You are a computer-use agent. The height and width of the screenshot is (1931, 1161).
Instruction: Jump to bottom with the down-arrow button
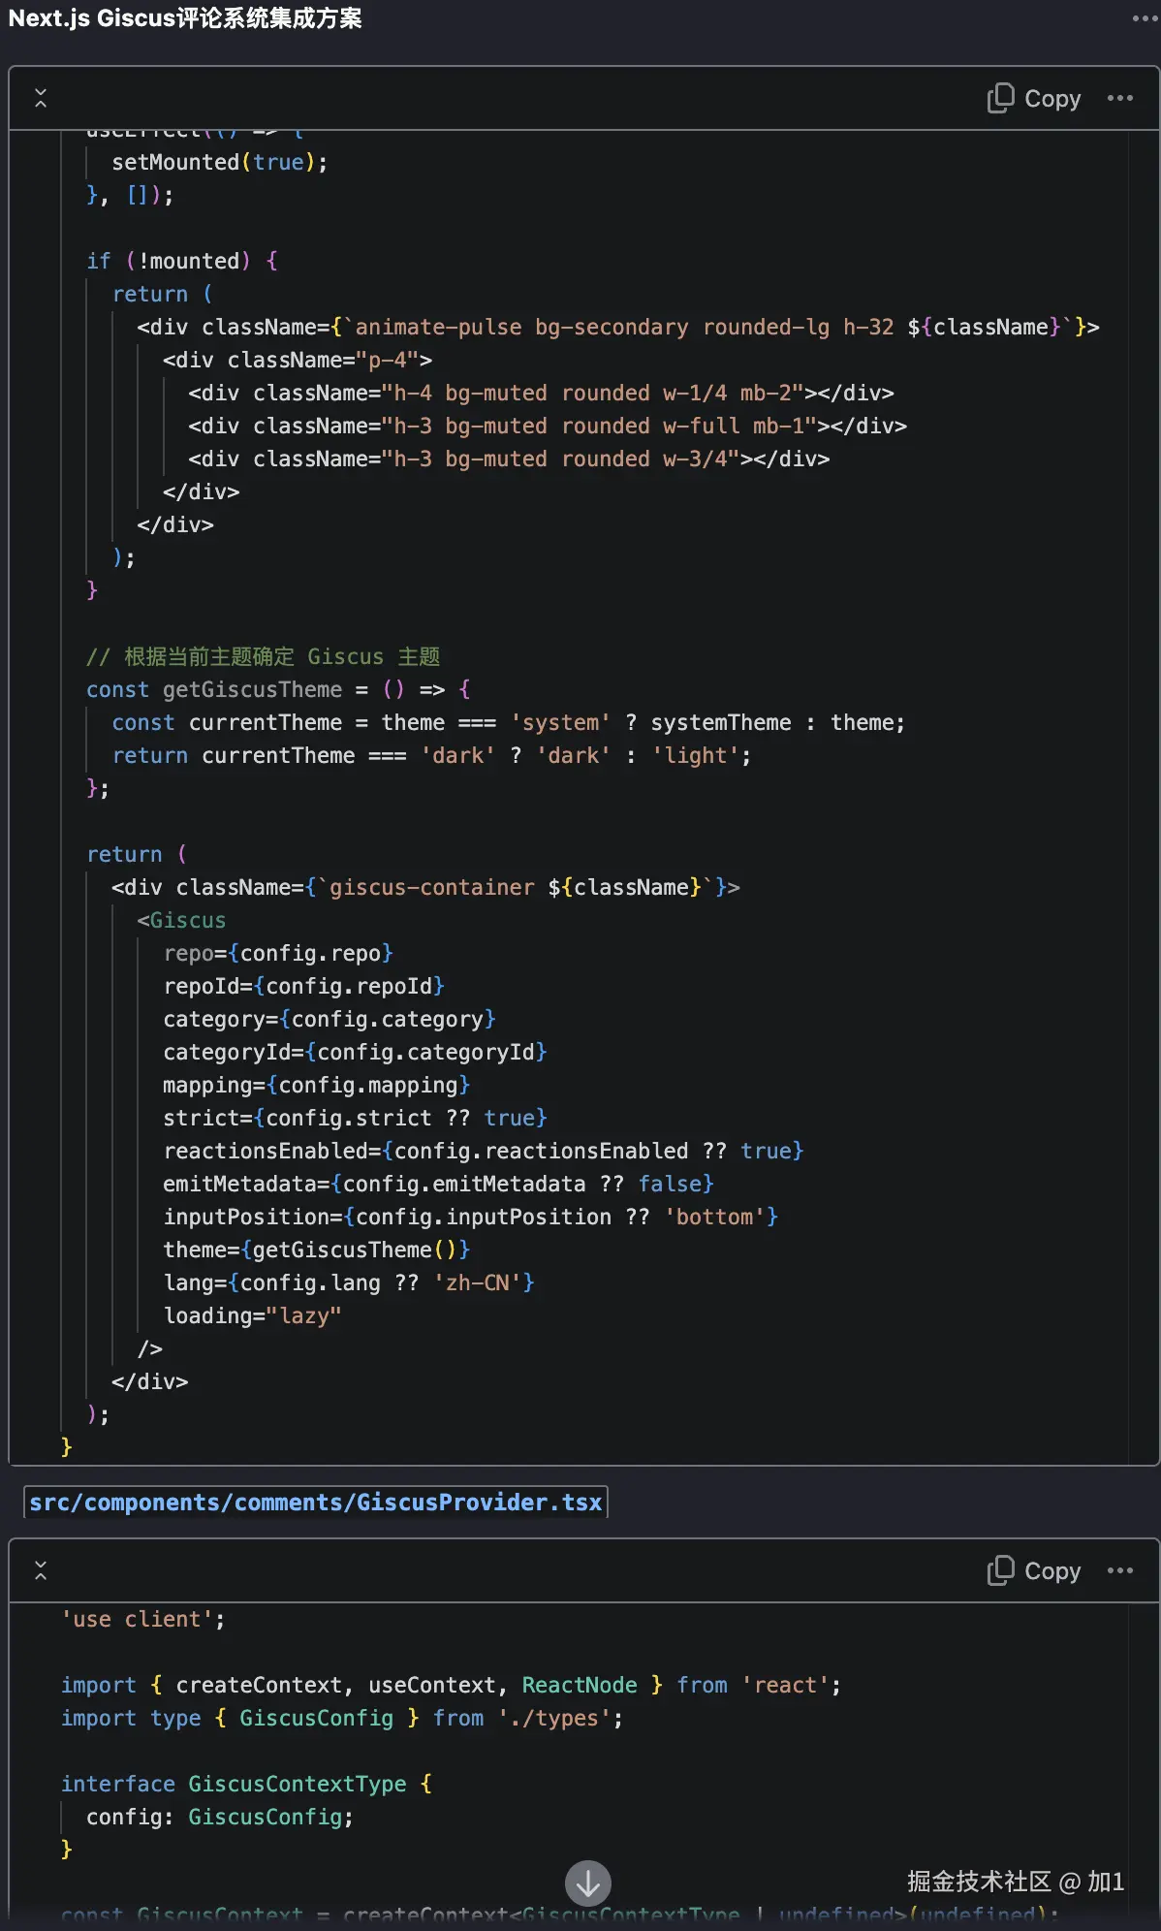coord(588,1883)
